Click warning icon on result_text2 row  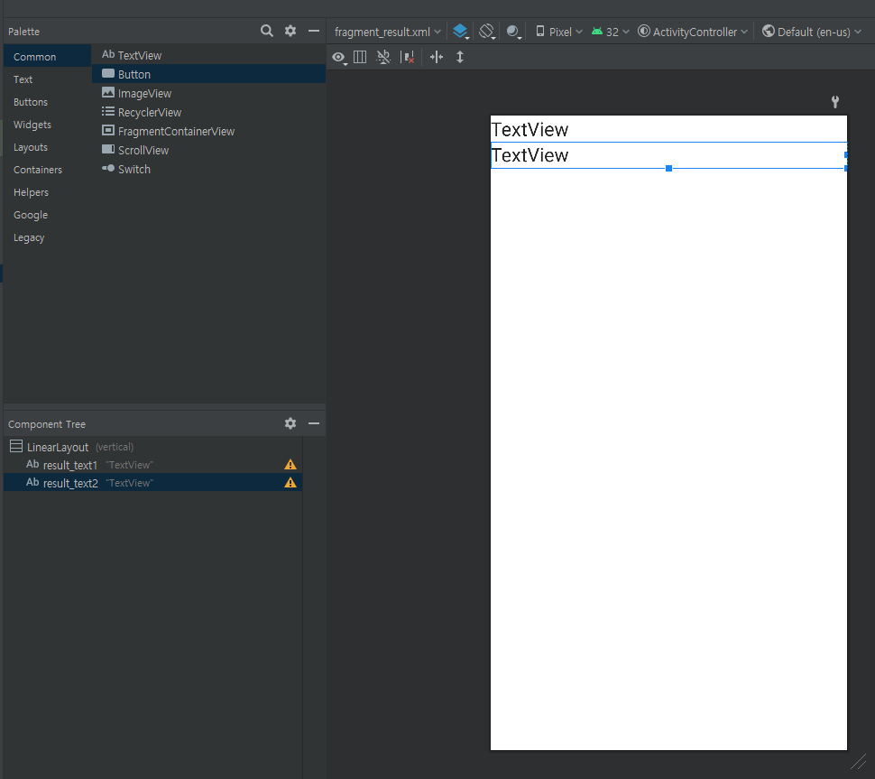tap(290, 483)
